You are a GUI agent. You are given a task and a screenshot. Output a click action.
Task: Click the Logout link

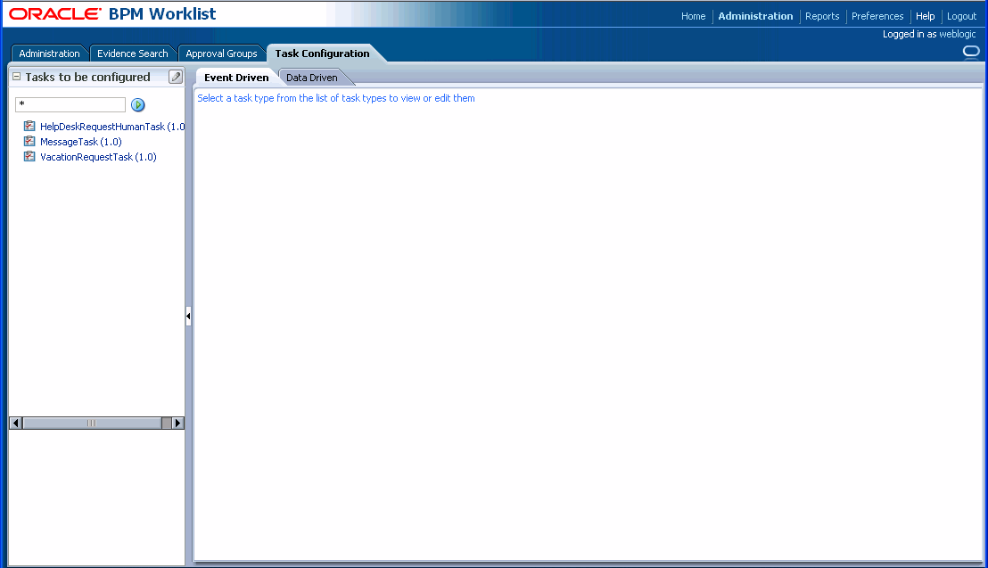click(960, 16)
